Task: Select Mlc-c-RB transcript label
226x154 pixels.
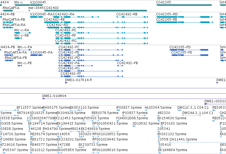Action: (x=22, y=35)
